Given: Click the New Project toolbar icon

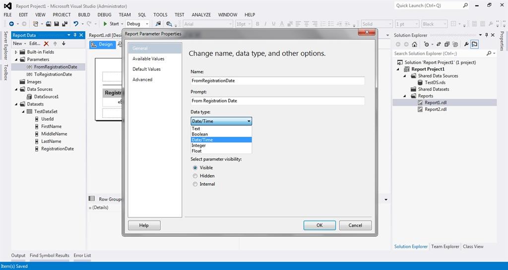Looking at the screenshot, I should coord(36,24).
